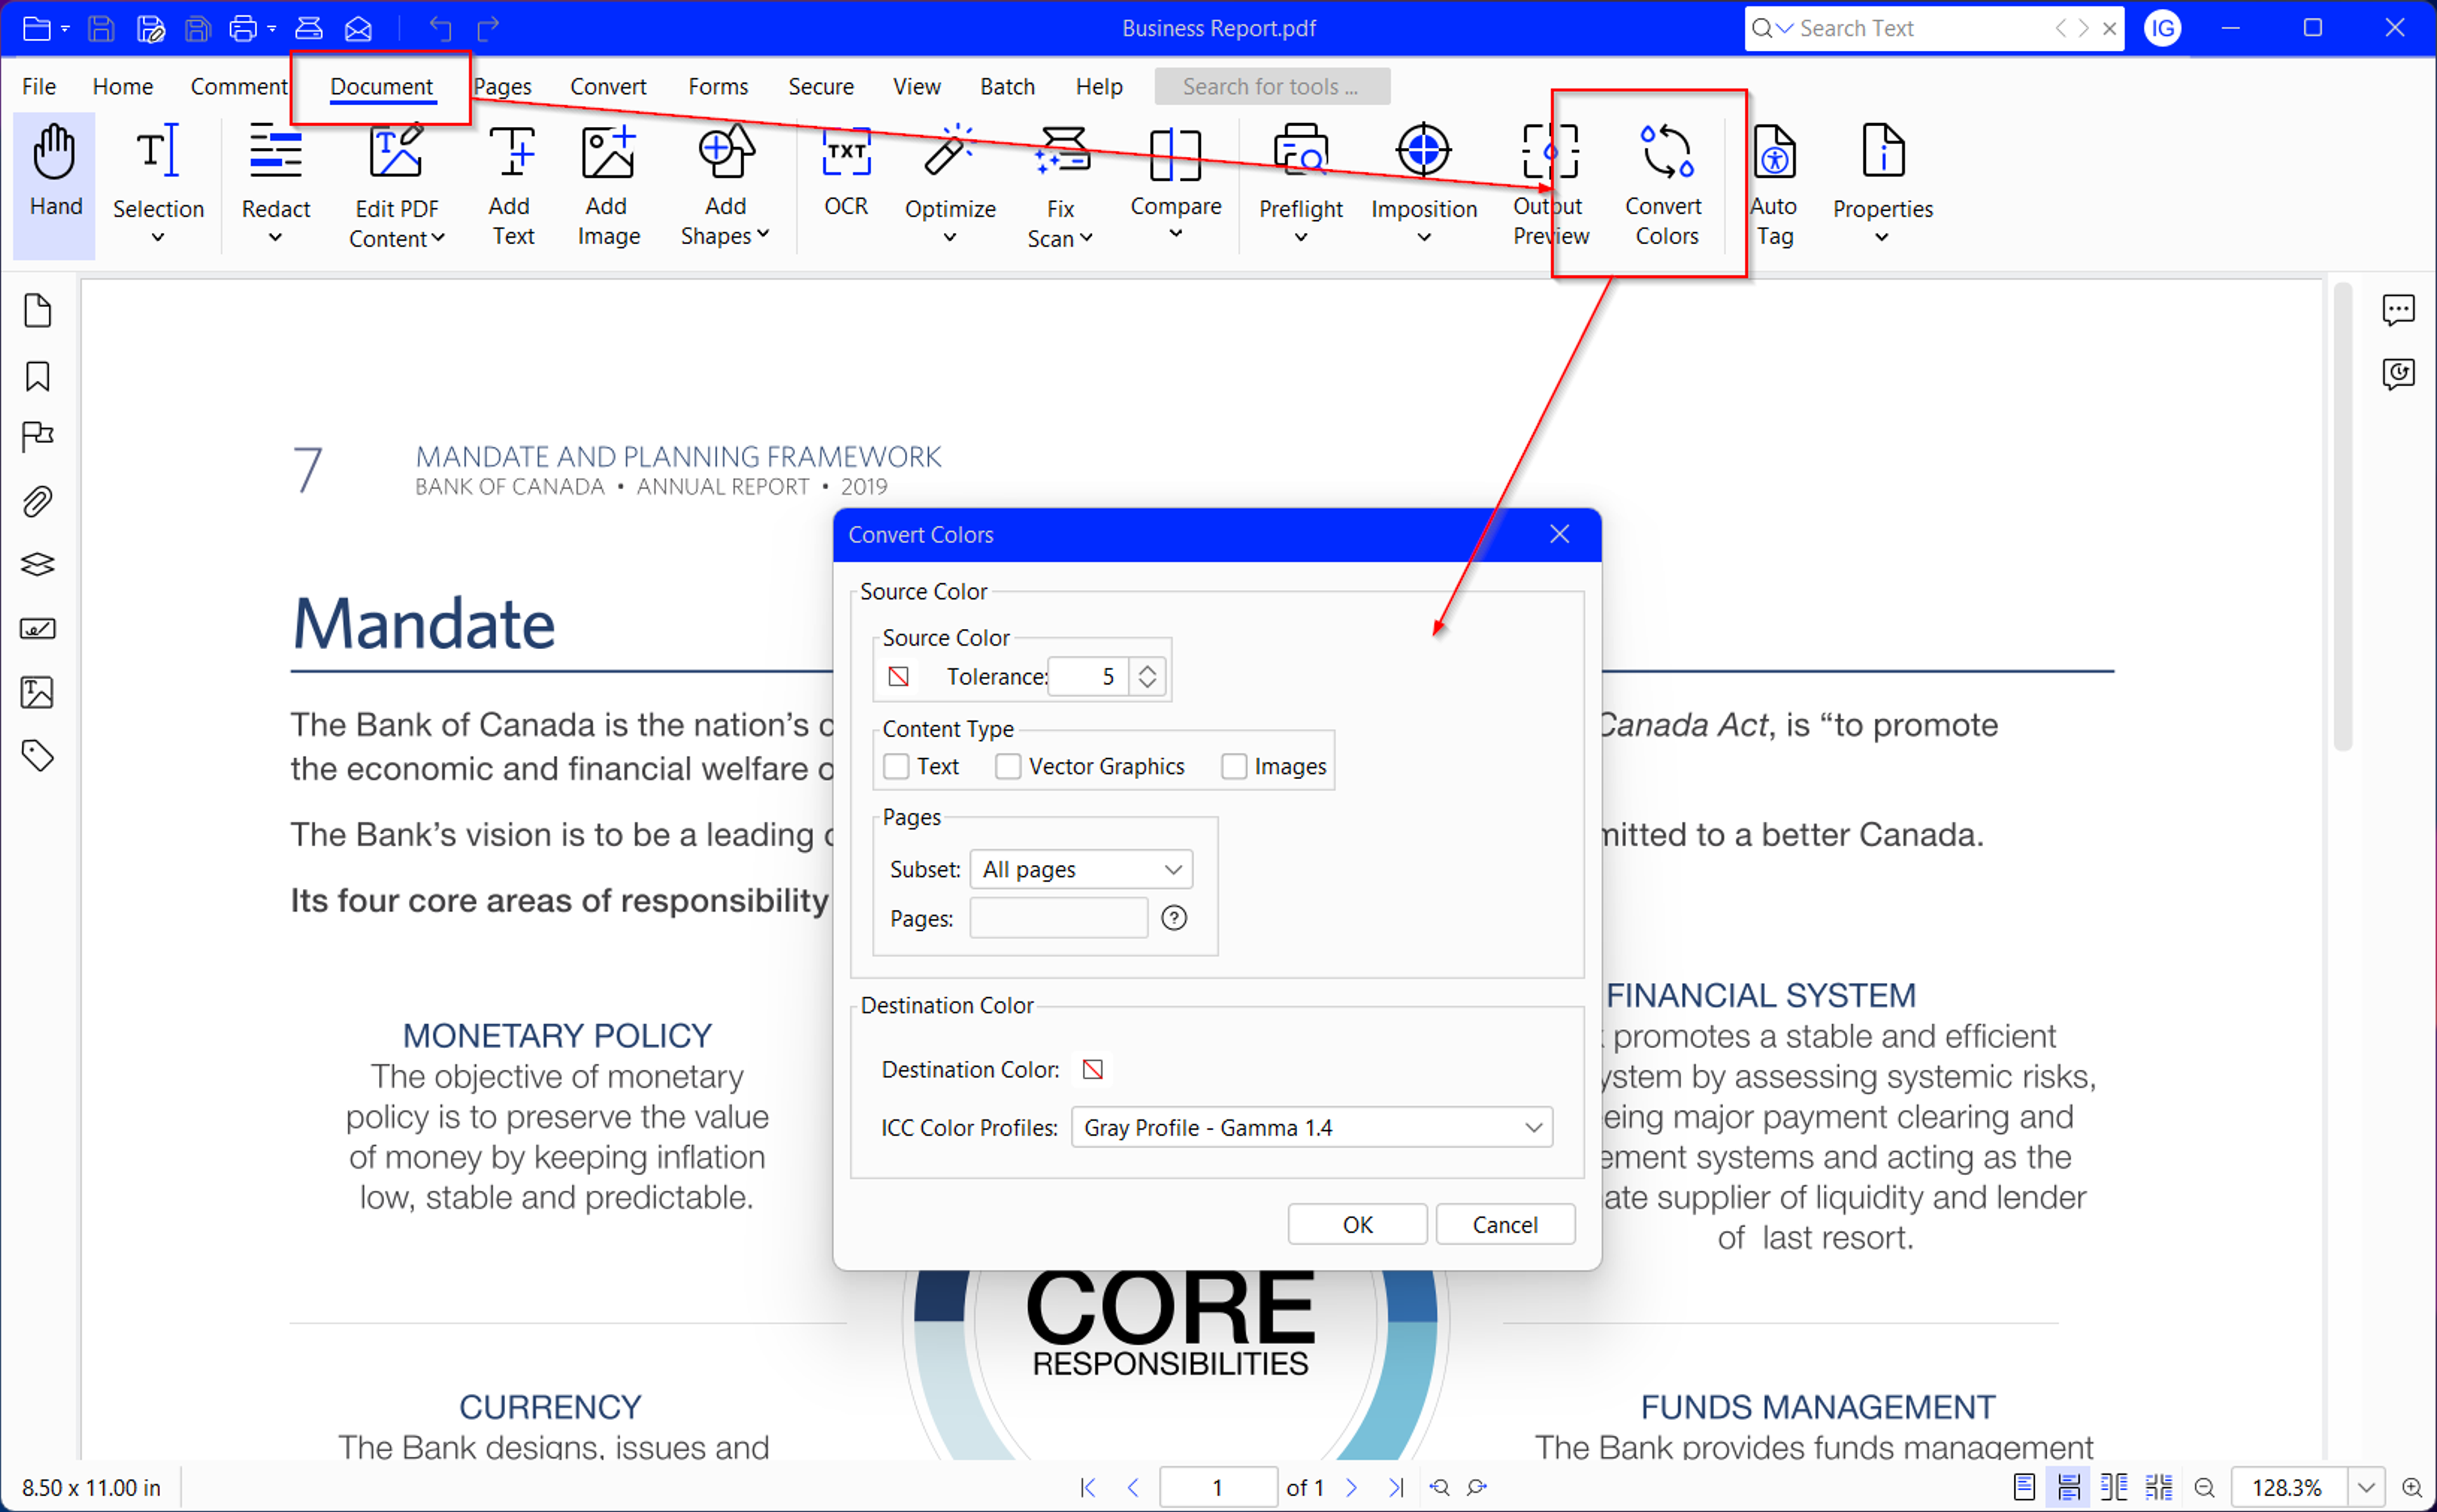Click OK in Convert Colors dialog
Screen dimensions: 2437x1512
[1357, 1224]
